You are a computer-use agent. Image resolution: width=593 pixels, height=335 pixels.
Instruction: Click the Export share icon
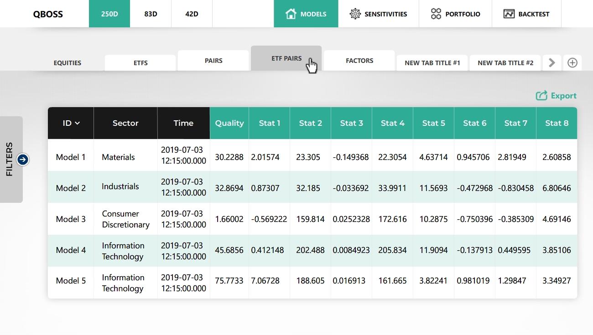pos(541,96)
